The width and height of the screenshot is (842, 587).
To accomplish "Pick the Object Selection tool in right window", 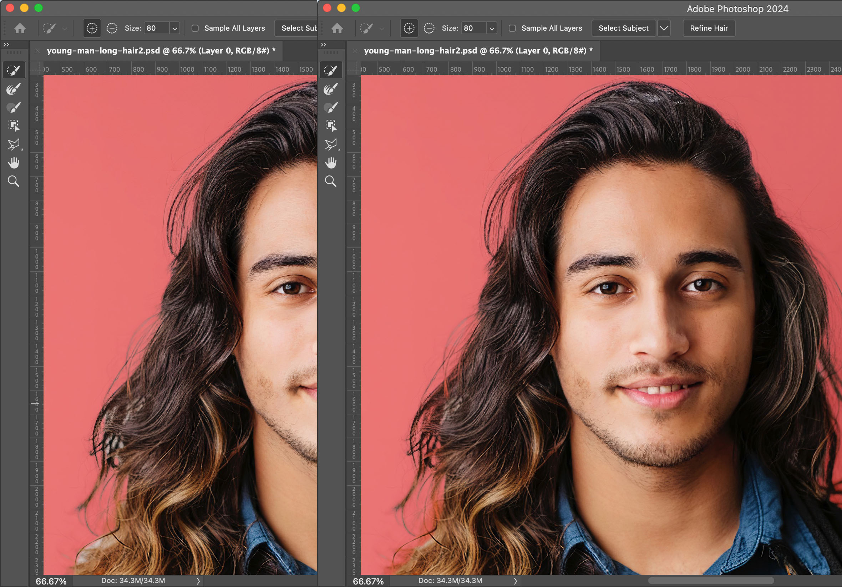I will click(331, 126).
